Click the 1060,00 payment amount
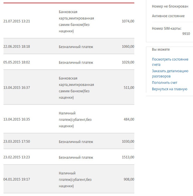Viewport: 193px width, 196px height. pos(128,47)
